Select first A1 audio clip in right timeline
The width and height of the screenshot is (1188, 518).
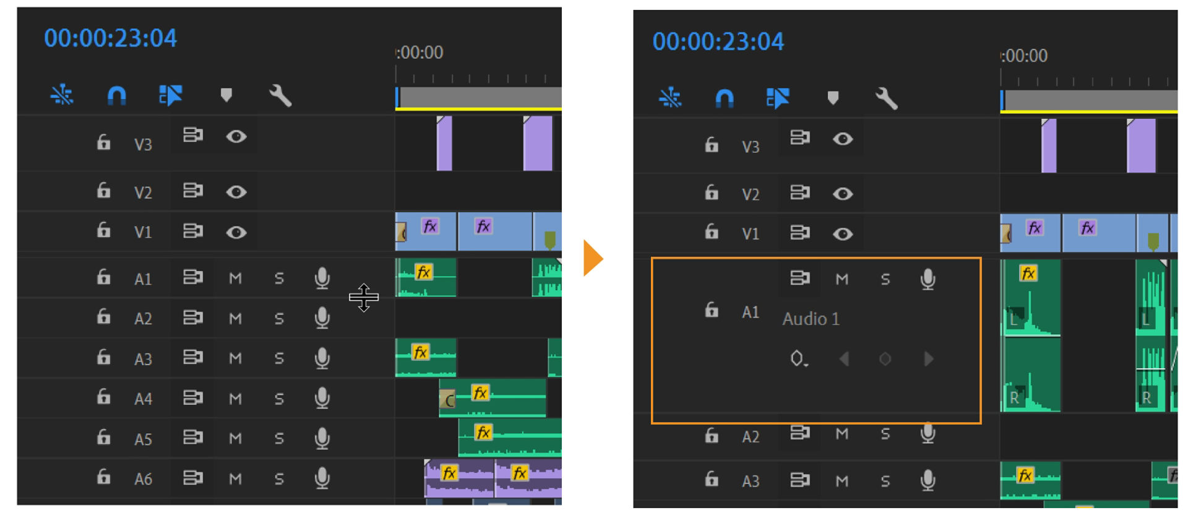coord(1031,335)
